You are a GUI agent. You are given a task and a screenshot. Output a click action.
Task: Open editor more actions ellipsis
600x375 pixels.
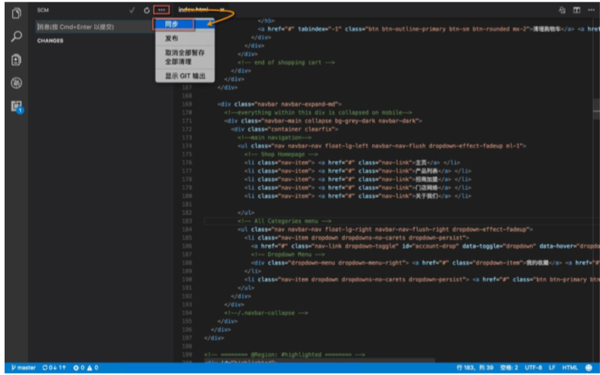point(591,11)
